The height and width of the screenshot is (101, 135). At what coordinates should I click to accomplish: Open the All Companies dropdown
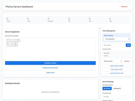pos(116,39)
